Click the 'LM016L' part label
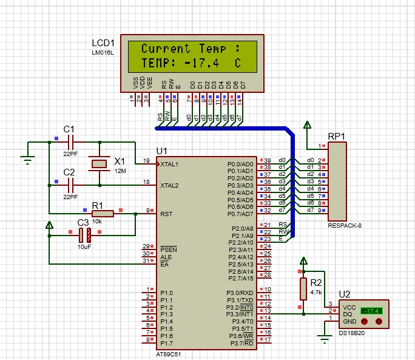Screen dimensions: 415x360 click(x=103, y=52)
